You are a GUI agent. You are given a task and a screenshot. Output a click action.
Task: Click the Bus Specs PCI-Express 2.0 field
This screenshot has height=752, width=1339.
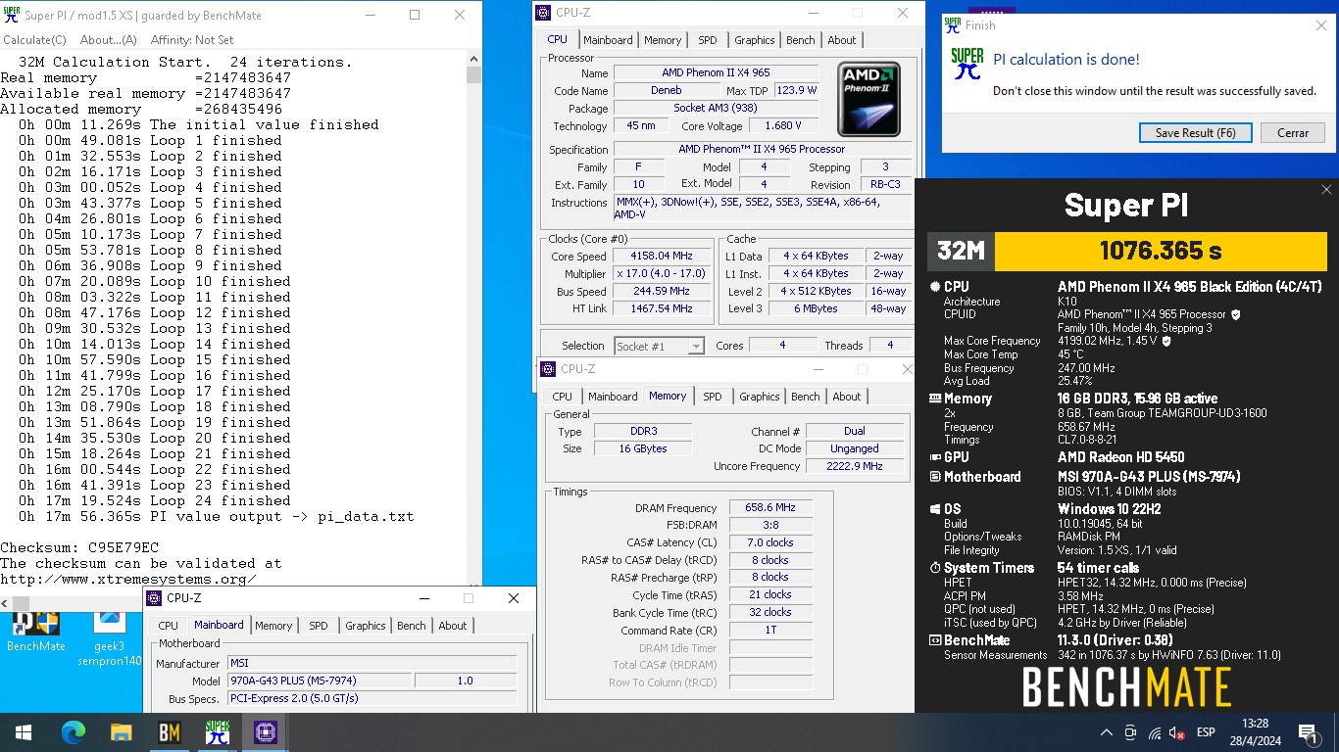372,698
